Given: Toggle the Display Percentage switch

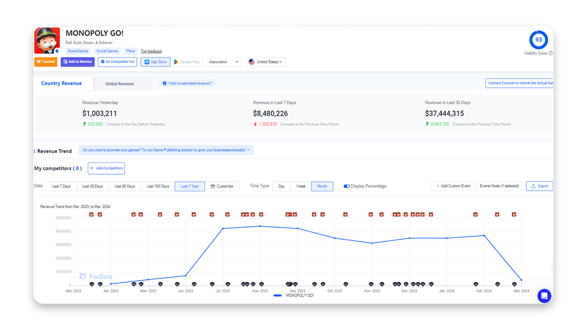Looking at the screenshot, I should point(346,186).
